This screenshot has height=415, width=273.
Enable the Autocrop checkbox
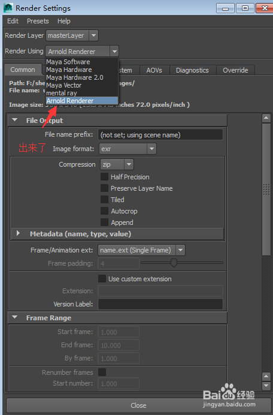click(104, 211)
